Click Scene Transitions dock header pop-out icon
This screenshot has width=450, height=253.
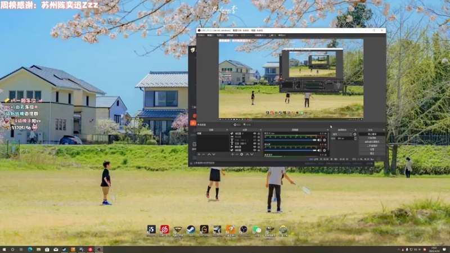pos(355,130)
